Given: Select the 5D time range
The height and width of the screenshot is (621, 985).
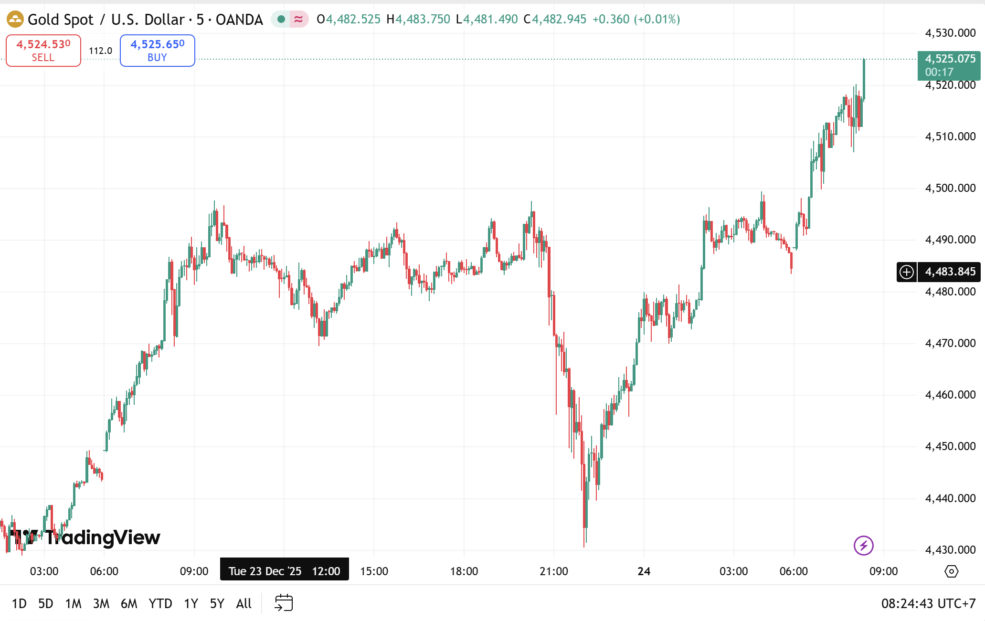Looking at the screenshot, I should tap(46, 604).
